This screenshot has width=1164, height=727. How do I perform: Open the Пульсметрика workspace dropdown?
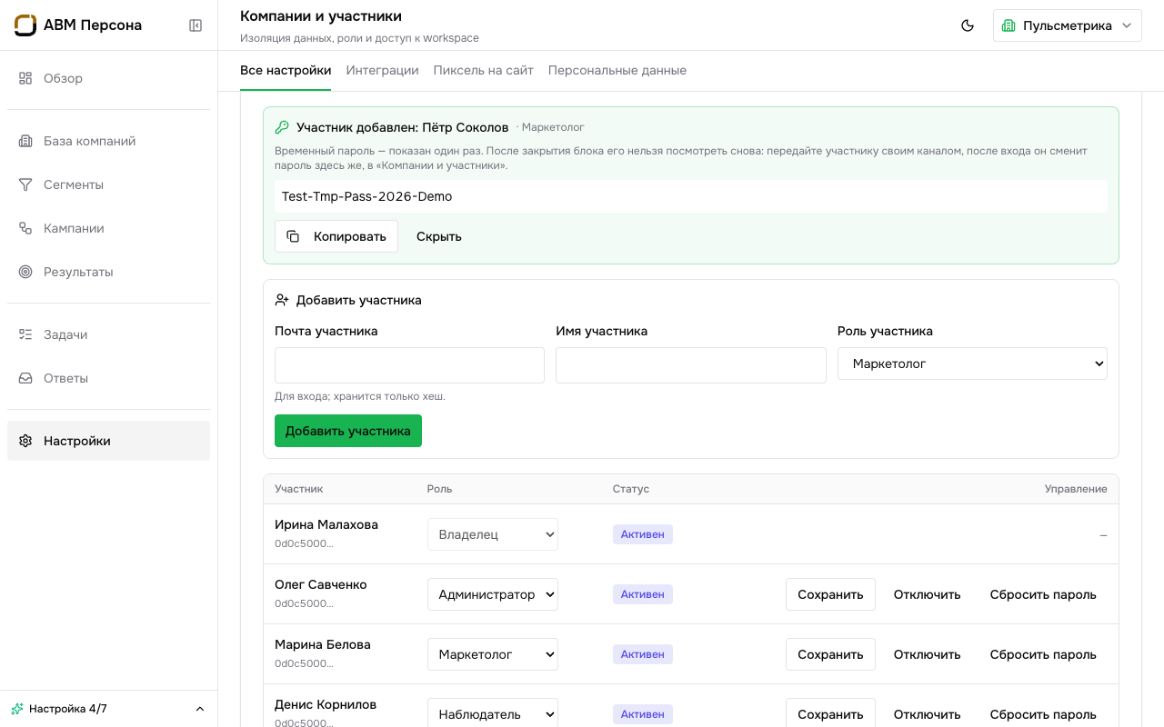[1068, 25]
